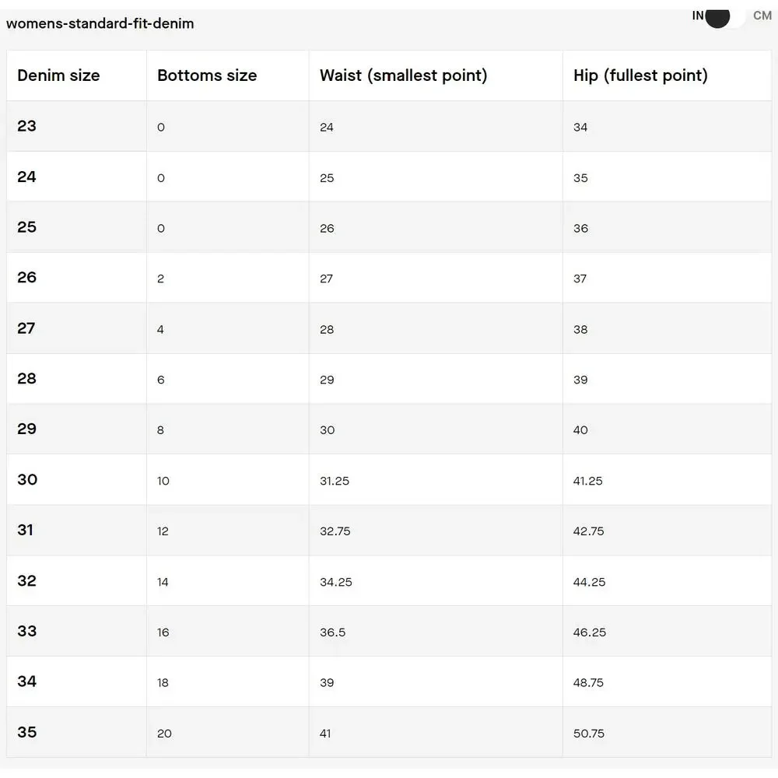
Task: Select denim size 35 row label
Action: point(27,732)
